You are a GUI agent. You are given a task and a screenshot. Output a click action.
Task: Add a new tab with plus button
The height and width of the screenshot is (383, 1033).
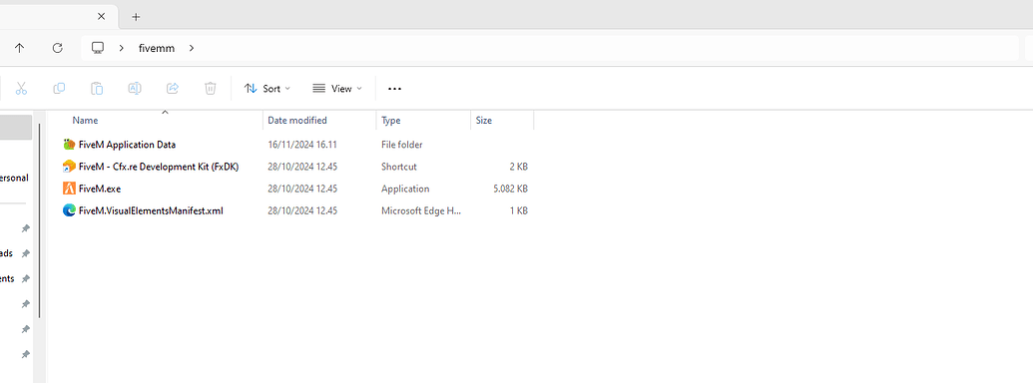click(x=136, y=16)
